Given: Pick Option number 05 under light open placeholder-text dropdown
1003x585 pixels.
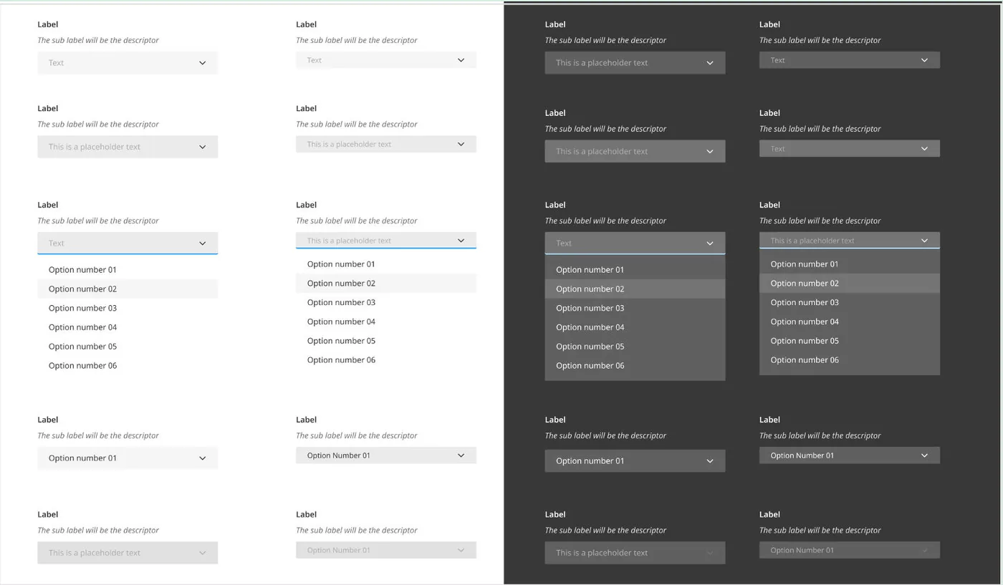Looking at the screenshot, I should 386,341.
